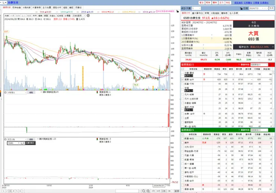Tick the checkbox for 美林 sell row
Viewport: 276px width, 193px height.
[x=182, y=143]
